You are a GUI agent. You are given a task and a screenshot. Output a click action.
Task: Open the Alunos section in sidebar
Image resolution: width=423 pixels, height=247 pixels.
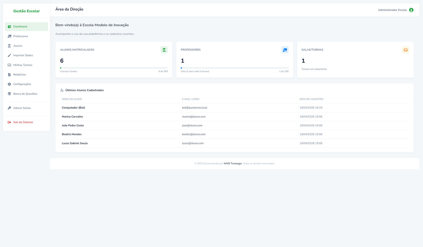click(x=18, y=46)
